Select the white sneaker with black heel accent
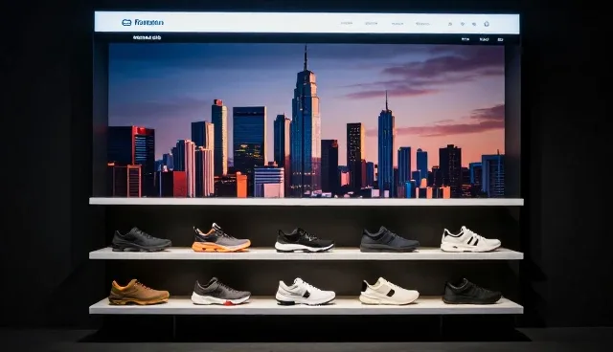 point(305,292)
